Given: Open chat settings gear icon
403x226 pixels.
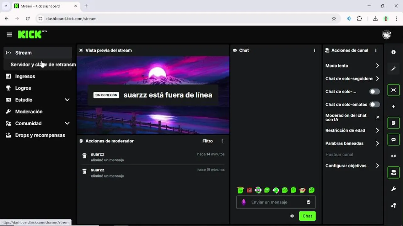Looking at the screenshot, I should click(x=292, y=216).
